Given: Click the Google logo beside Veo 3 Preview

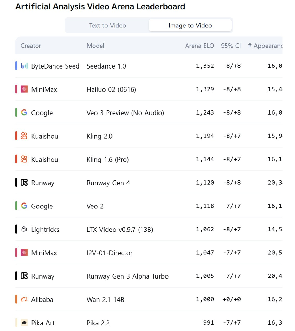Looking at the screenshot, I should tap(24, 112).
